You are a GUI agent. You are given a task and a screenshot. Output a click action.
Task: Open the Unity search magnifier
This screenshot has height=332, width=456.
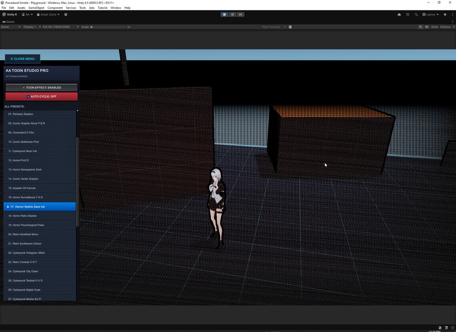point(416,15)
